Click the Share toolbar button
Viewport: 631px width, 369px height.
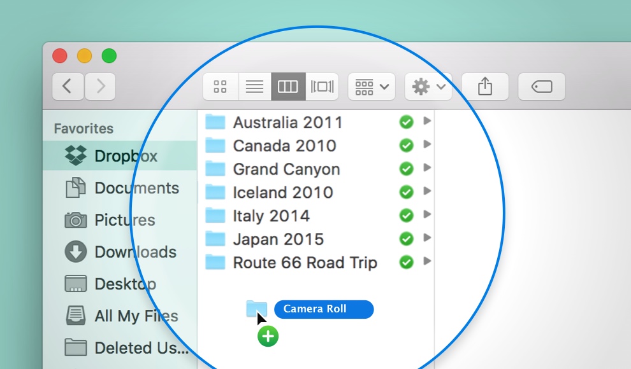click(x=485, y=87)
